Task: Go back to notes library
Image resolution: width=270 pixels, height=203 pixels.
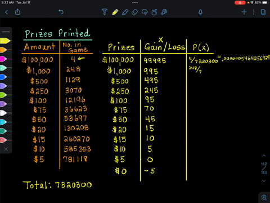Action: pos(7,12)
